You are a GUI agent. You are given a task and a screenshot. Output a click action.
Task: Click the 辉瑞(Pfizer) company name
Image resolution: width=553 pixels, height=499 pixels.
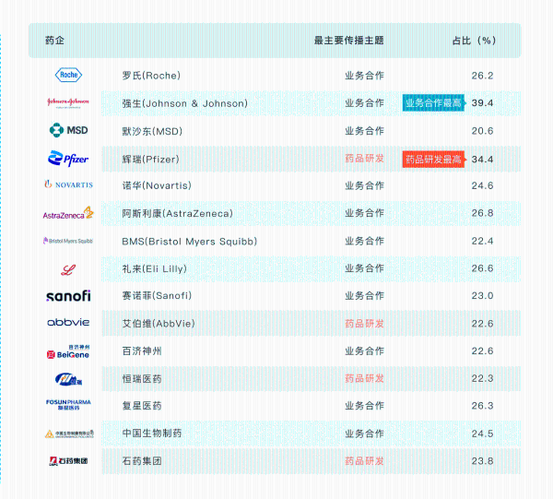click(150, 160)
